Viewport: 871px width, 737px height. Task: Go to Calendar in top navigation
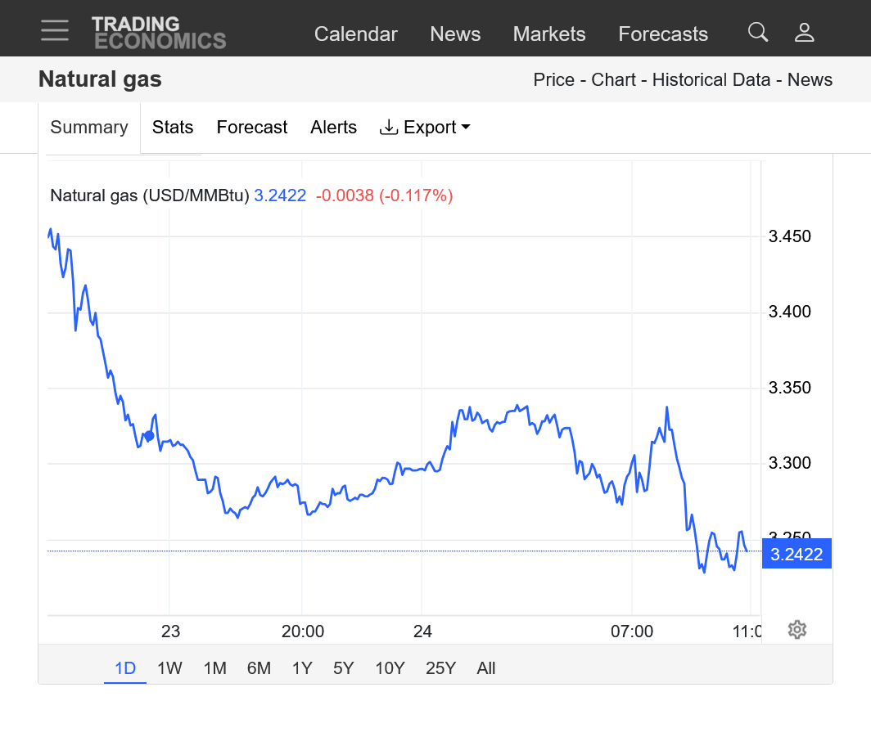[356, 34]
